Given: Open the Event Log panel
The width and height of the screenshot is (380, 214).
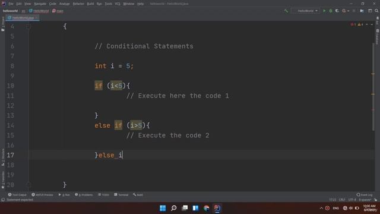Looking at the screenshot, I should point(364,195).
